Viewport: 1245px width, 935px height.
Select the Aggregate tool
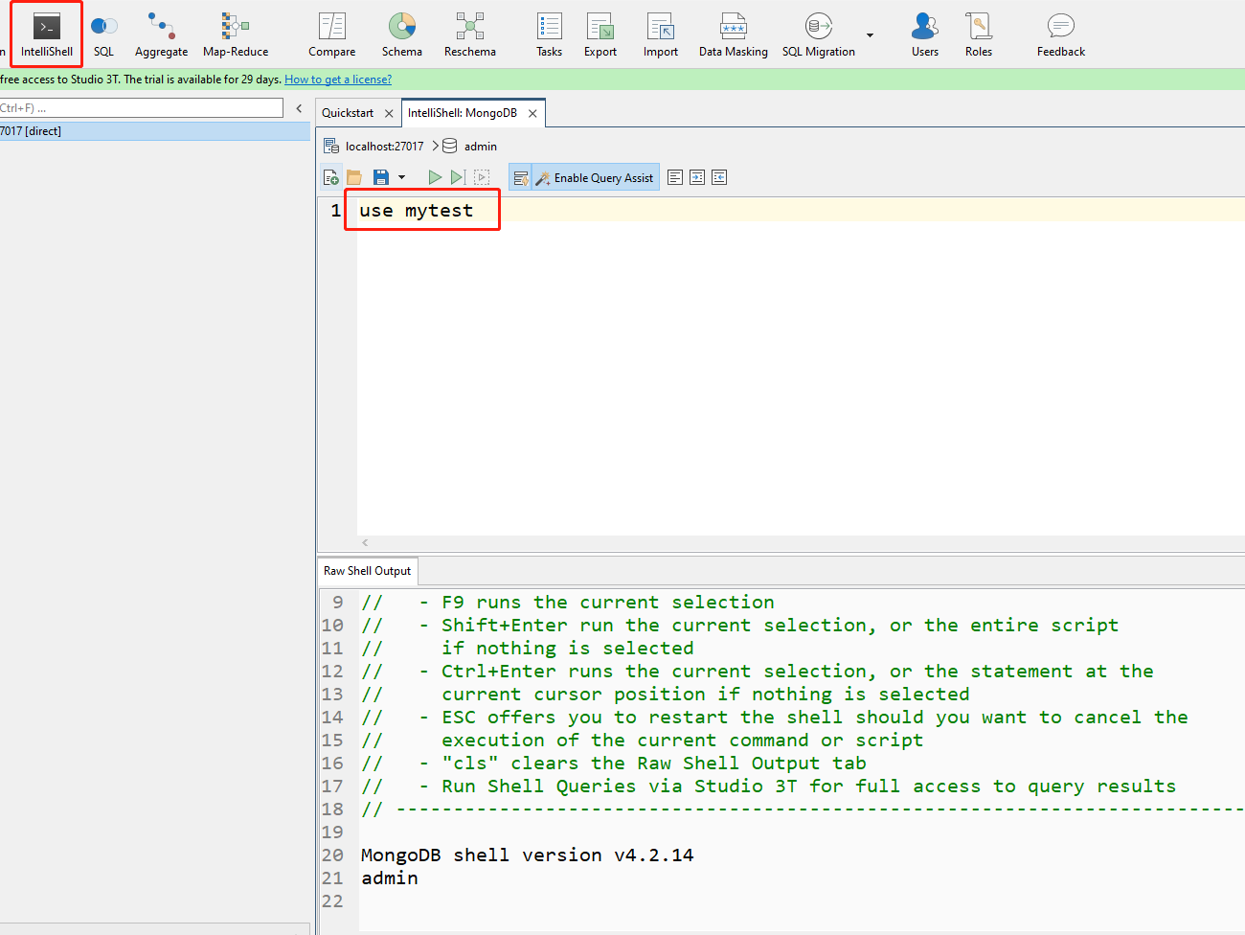(160, 34)
